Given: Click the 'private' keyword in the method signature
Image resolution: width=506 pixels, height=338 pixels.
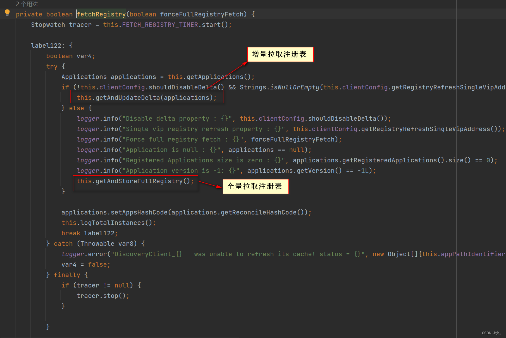Looking at the screenshot, I should pos(29,14).
